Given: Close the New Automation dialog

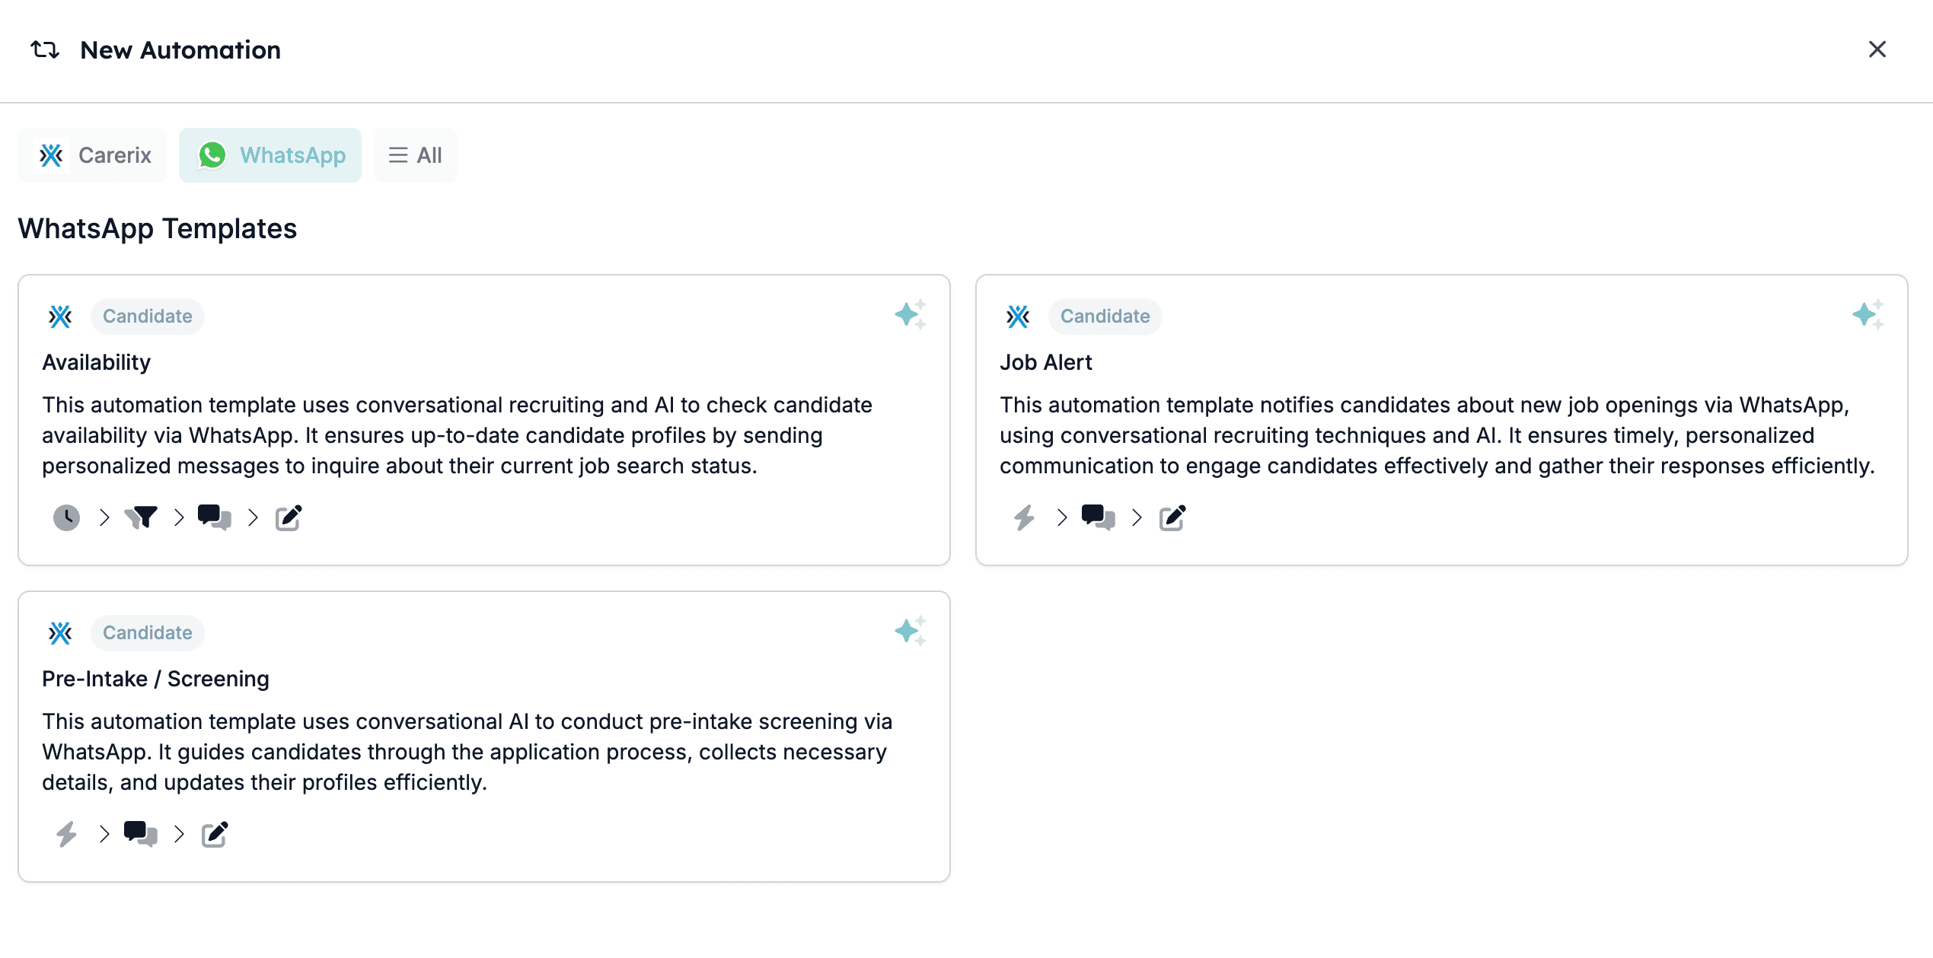Looking at the screenshot, I should (x=1877, y=49).
